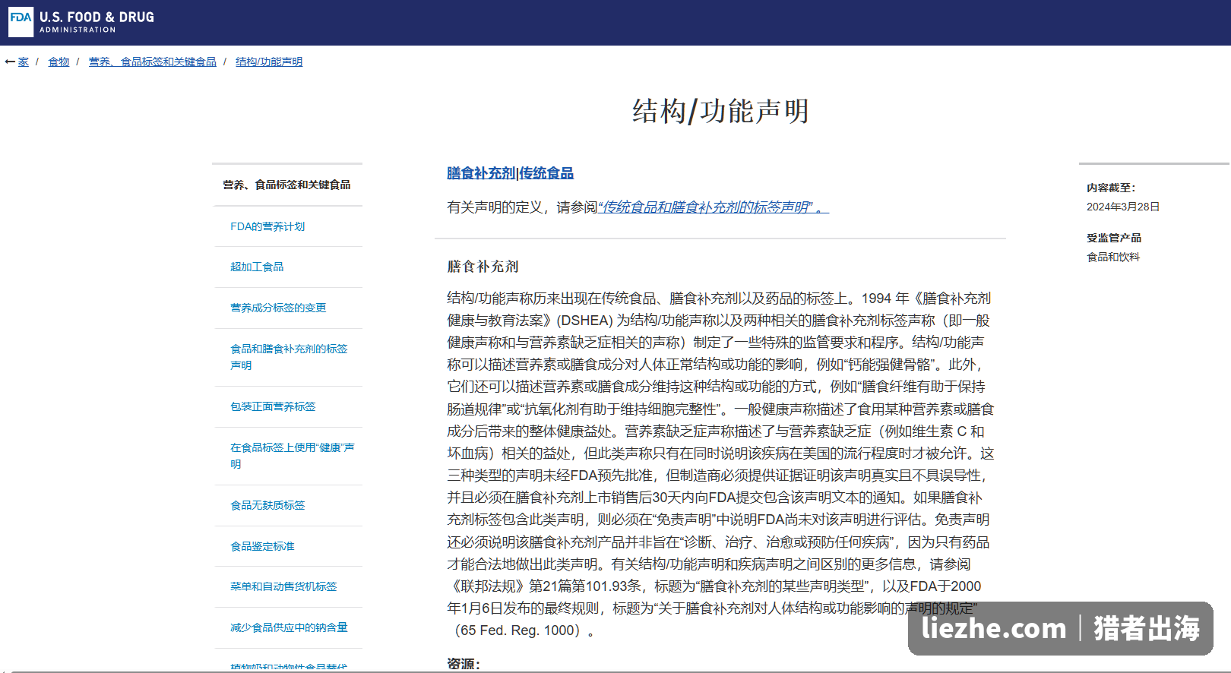Open 营养成分标签的变更 sidebar item
1231x673 pixels.
pyautogui.click(x=278, y=308)
